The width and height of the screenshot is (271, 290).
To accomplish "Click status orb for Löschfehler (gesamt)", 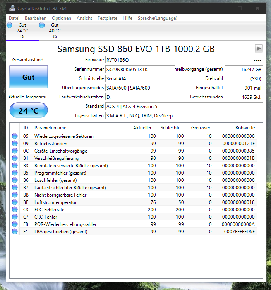I will tap(15, 180).
